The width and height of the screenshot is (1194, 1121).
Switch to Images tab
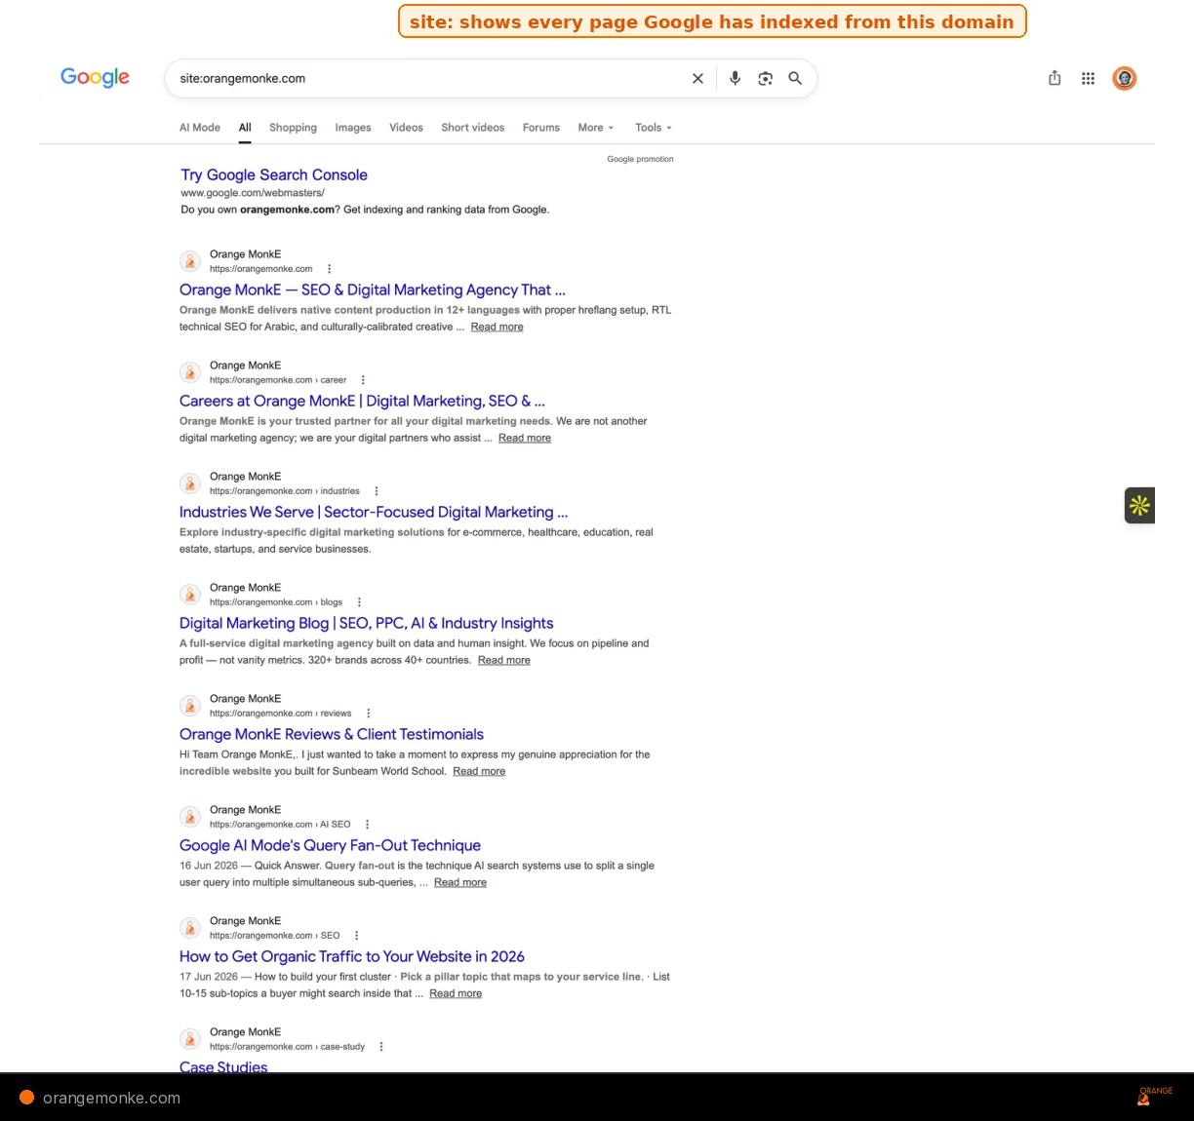click(x=353, y=128)
